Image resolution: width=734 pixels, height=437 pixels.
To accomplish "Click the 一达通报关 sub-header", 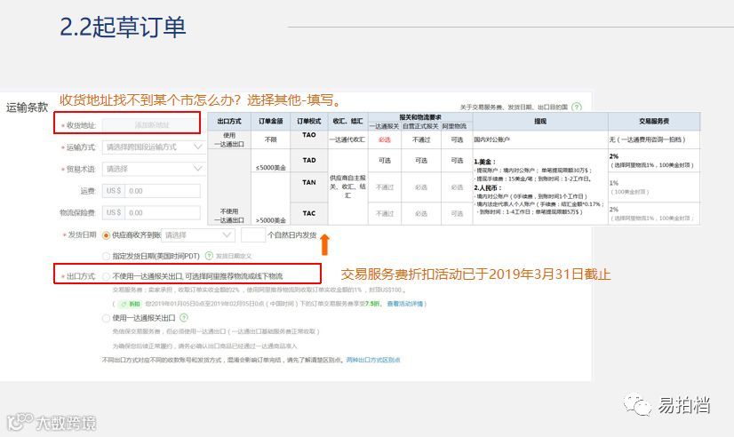I will [x=384, y=126].
